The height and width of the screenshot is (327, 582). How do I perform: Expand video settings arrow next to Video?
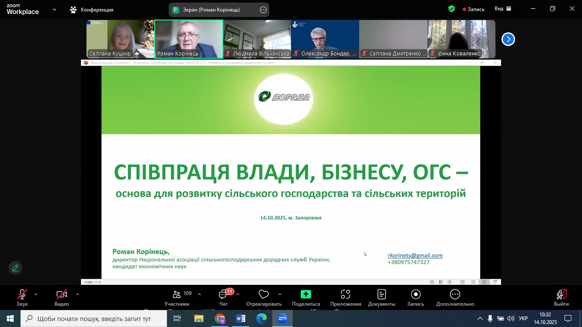point(77,294)
